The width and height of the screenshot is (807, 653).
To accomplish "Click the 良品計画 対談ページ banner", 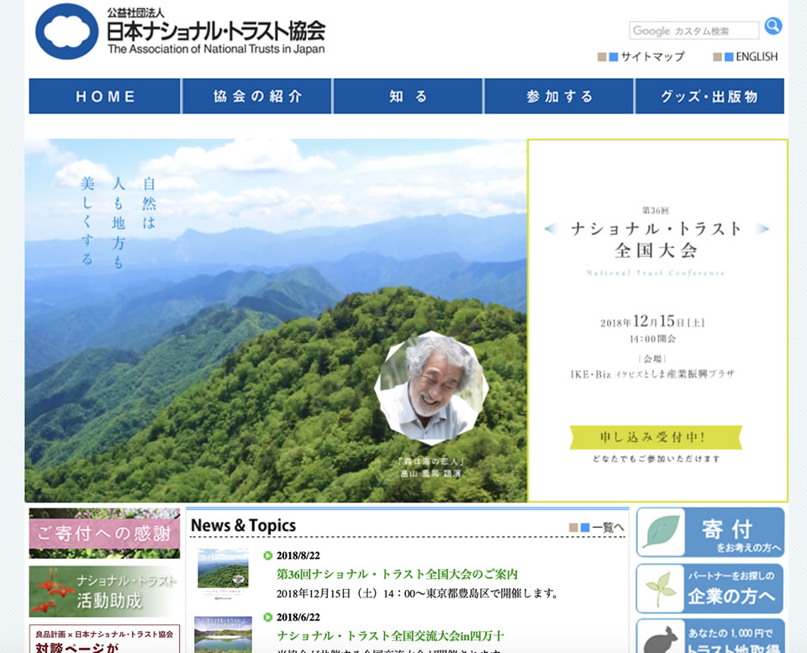I will click(x=104, y=639).
